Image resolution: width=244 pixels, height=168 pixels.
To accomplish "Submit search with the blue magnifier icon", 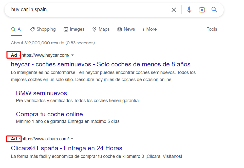I will click(214, 10).
